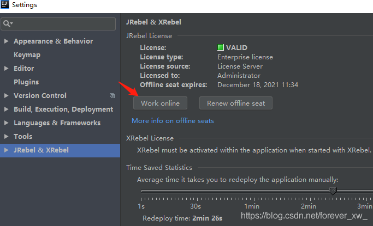Click the License Server source text
This screenshot has height=226, width=373.
click(x=240, y=66)
